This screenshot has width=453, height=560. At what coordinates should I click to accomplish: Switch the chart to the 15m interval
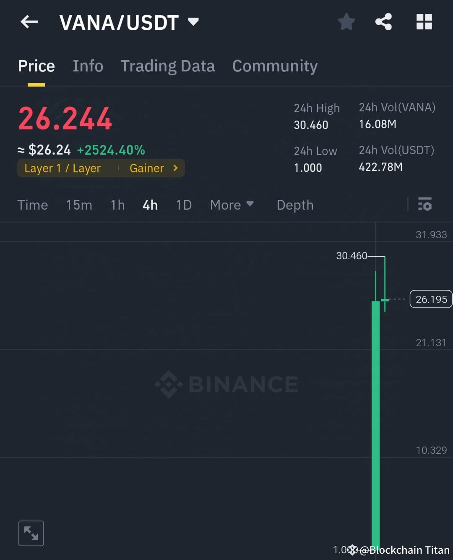79,205
